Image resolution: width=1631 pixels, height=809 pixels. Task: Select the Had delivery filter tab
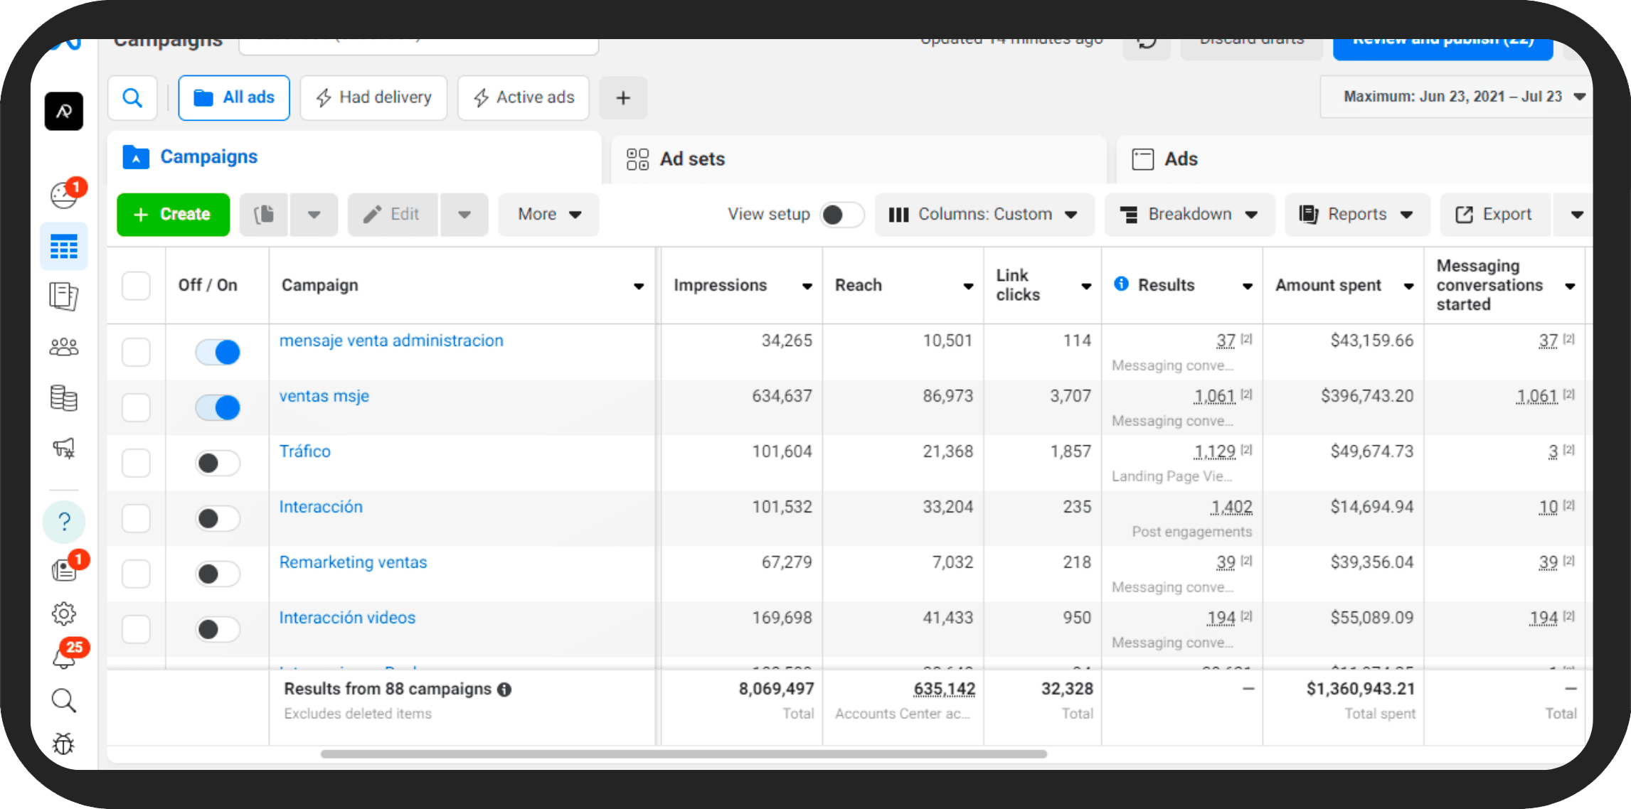point(374,97)
